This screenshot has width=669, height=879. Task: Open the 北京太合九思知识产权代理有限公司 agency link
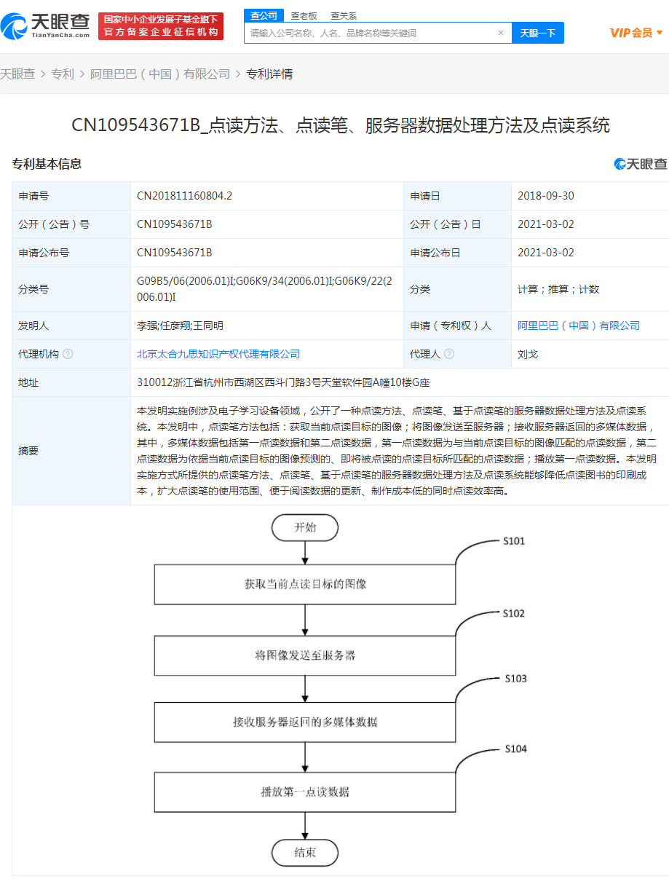coord(218,354)
